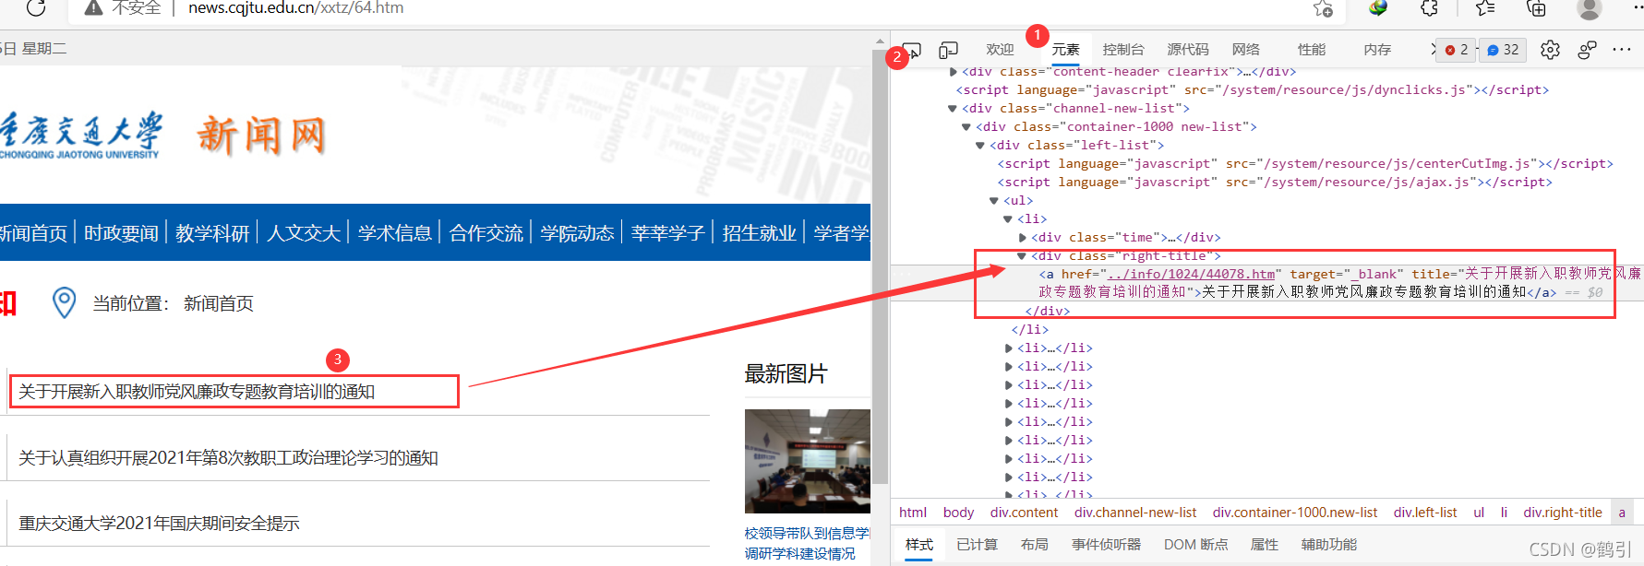Click the user profile avatar
1644x566 pixels.
click(1590, 7)
